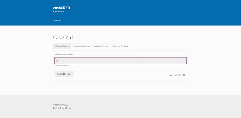This screenshot has height=118, width=241.
Task: Open the CashCred navigation menu item
Action: click(x=57, y=20)
